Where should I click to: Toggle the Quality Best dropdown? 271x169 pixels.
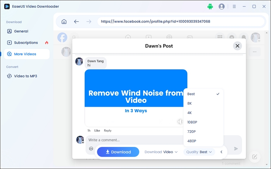[199, 152]
